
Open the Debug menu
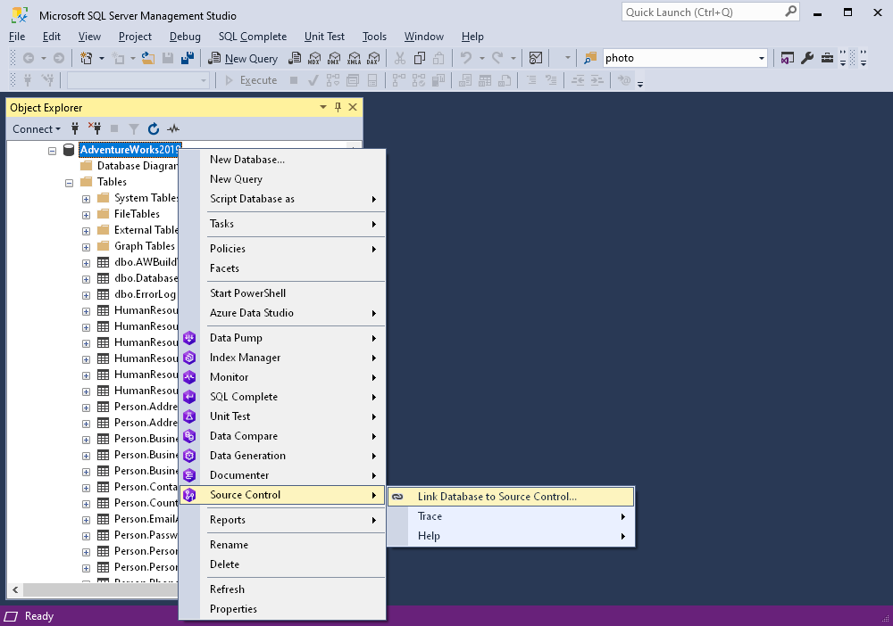pyautogui.click(x=185, y=37)
